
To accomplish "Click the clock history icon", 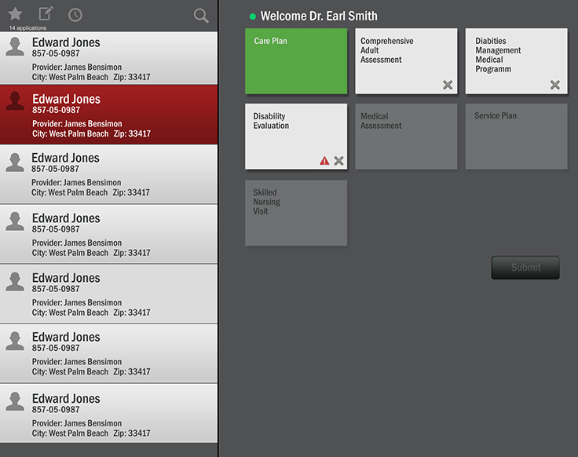I will [x=75, y=15].
